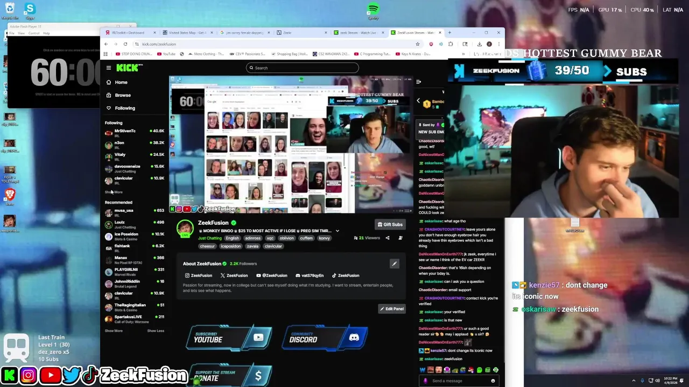Expand Show More under the Following list
Screen dimensions: 689x387
[114, 192]
